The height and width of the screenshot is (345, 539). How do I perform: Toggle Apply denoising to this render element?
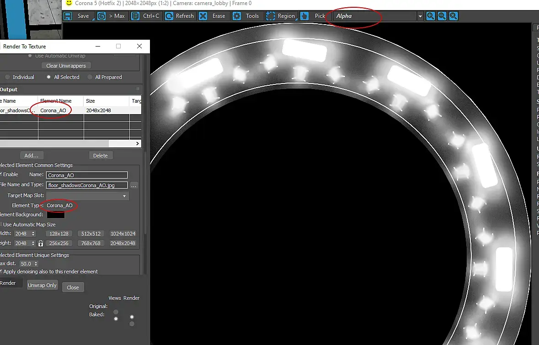click(x=1, y=272)
